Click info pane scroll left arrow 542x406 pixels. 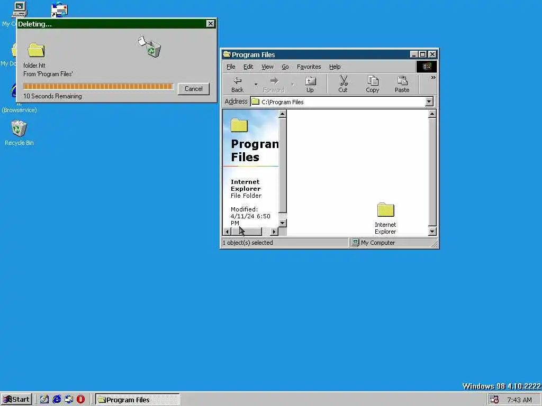pyautogui.click(x=227, y=232)
